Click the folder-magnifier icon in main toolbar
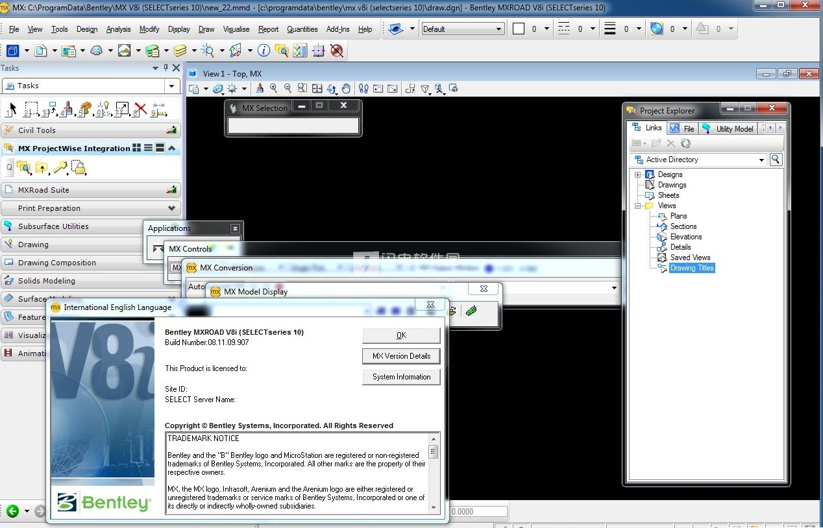823x528 pixels. point(281,50)
